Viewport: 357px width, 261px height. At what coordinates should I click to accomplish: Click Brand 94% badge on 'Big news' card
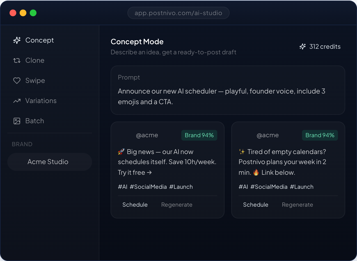(x=199, y=135)
